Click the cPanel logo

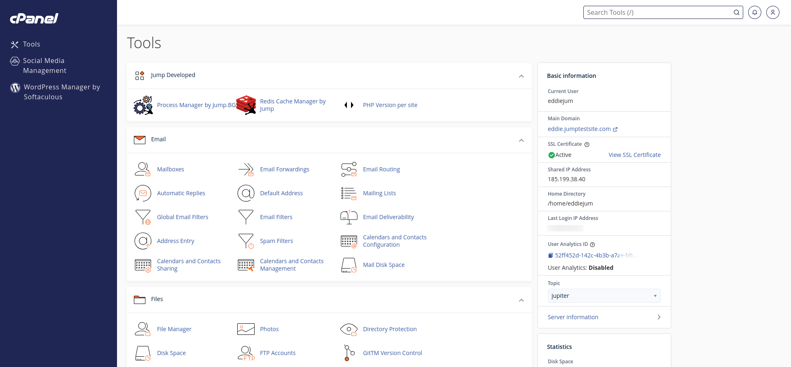(x=34, y=19)
